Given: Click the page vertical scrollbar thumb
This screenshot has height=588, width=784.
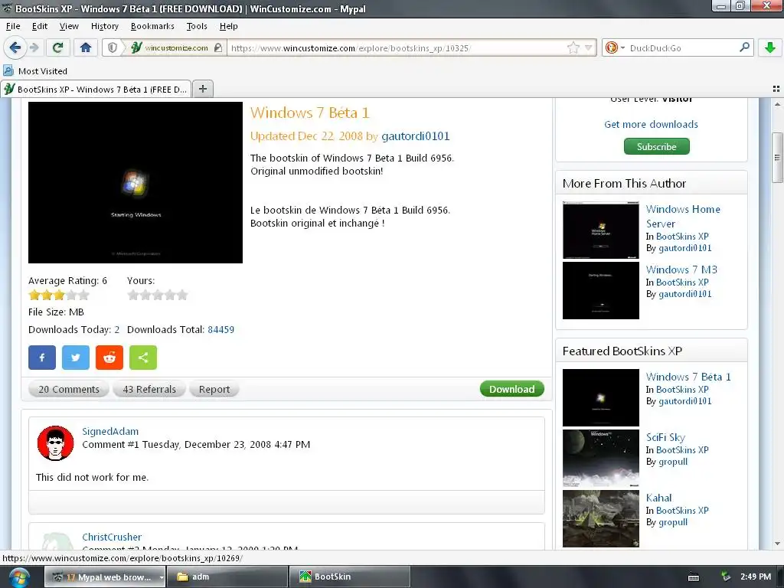Looking at the screenshot, I should 776,158.
